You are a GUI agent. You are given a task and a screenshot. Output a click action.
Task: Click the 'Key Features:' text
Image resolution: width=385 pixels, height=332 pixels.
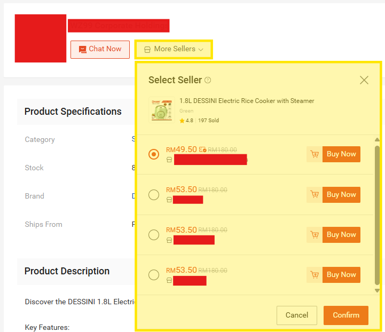tap(47, 327)
